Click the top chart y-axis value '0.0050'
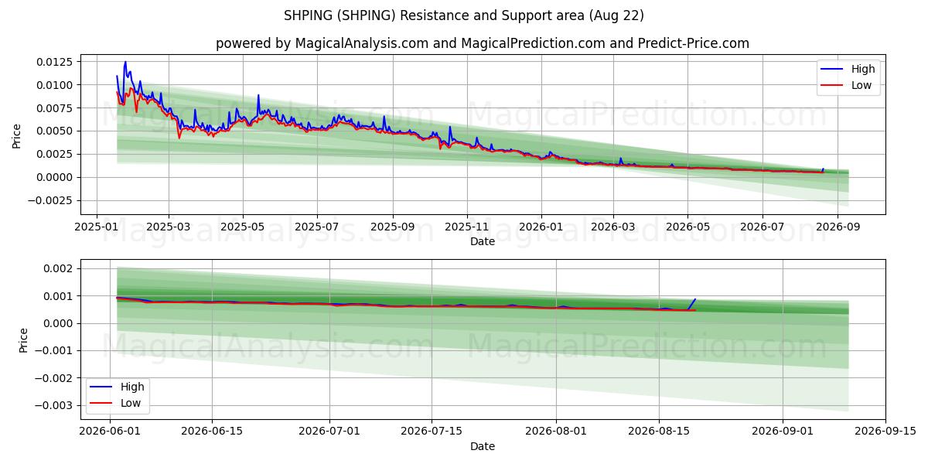Image resolution: width=928 pixels, height=464 pixels. tap(56, 131)
